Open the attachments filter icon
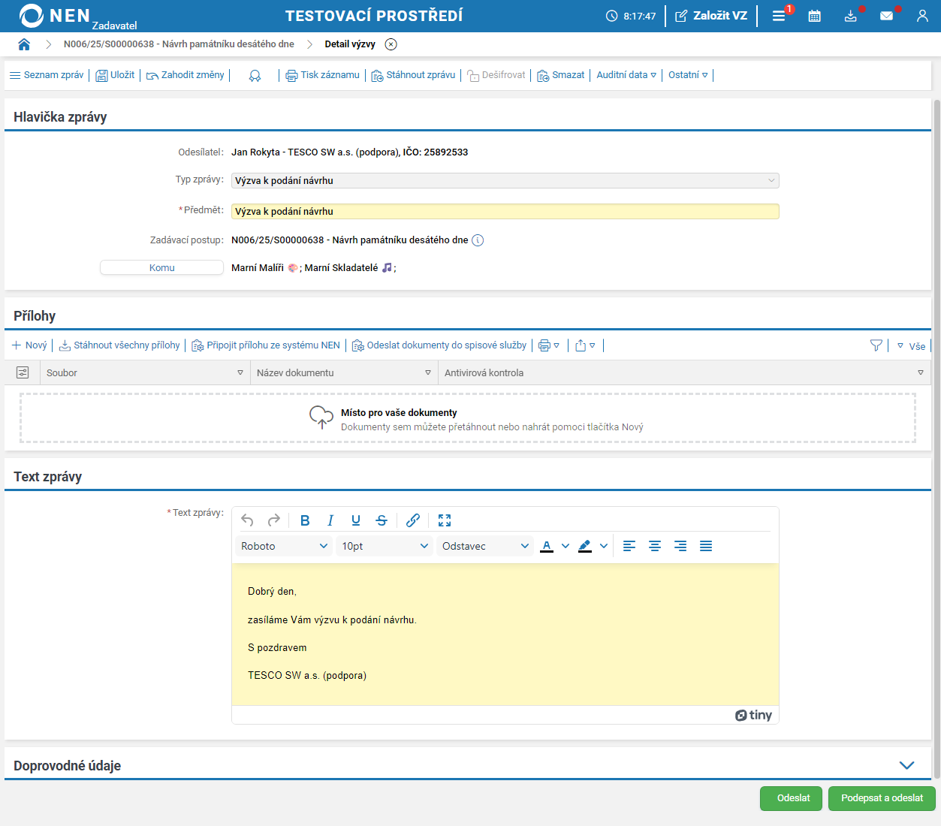 (876, 345)
